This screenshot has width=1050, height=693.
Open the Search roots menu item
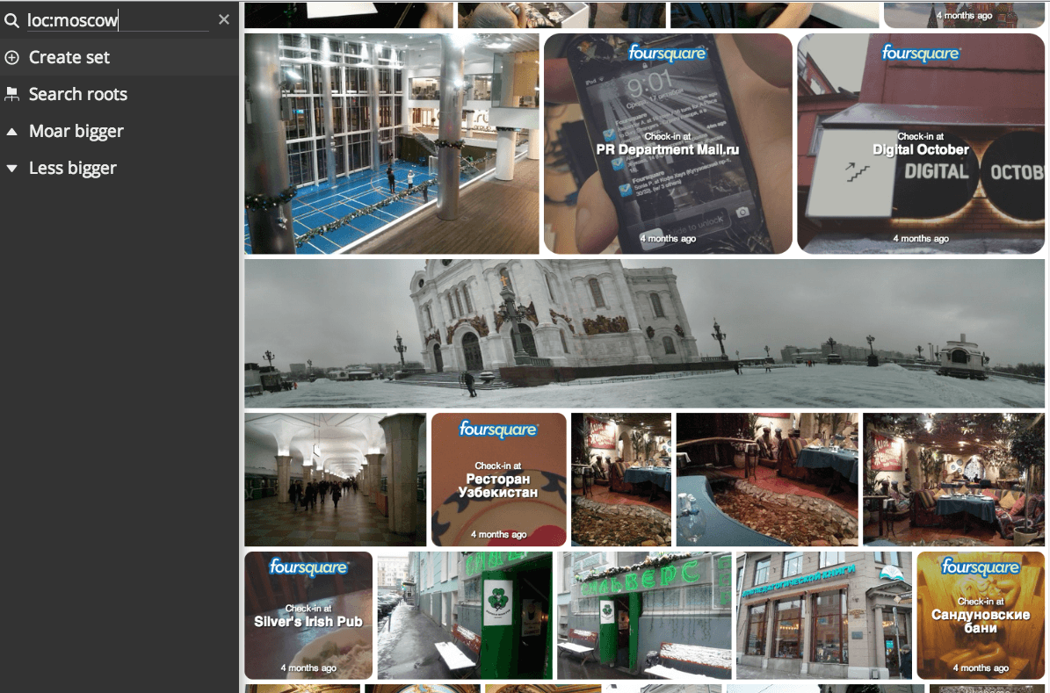point(77,94)
